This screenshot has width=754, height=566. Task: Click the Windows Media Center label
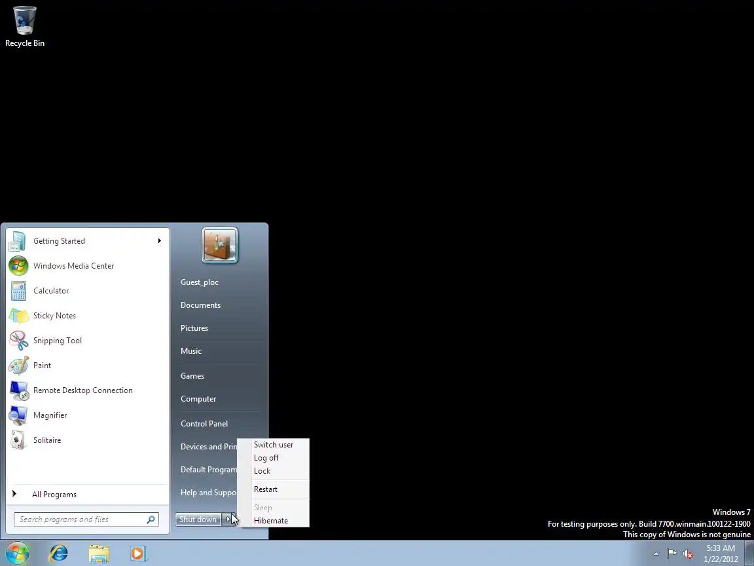pos(73,266)
